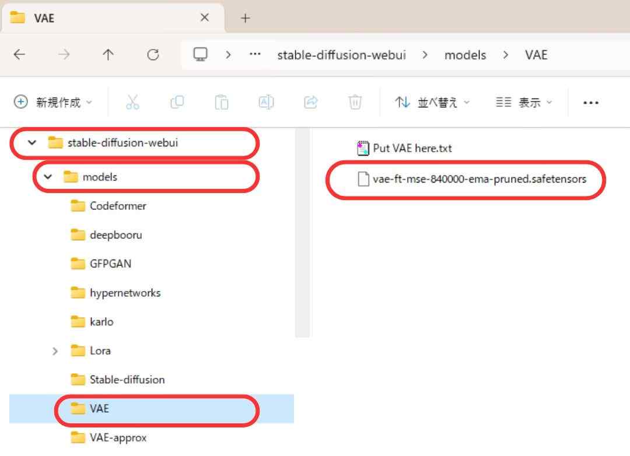Refresh the folder view
This screenshot has height=456, width=630.
[153, 54]
